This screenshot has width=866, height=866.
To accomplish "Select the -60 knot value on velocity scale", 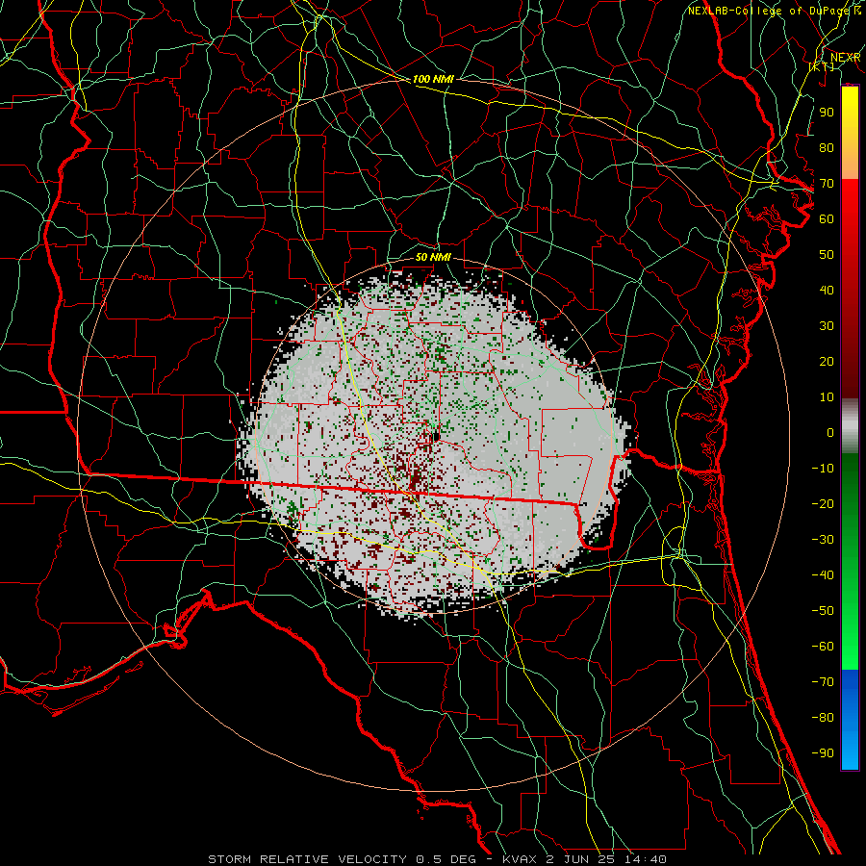I will pyautogui.click(x=823, y=647).
